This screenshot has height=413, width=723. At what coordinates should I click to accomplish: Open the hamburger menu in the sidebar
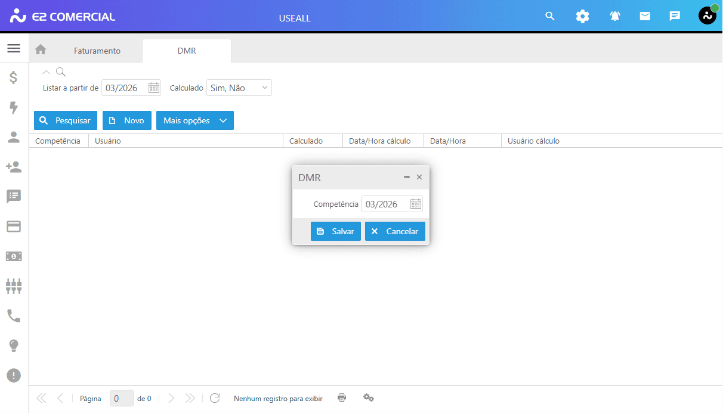click(14, 48)
